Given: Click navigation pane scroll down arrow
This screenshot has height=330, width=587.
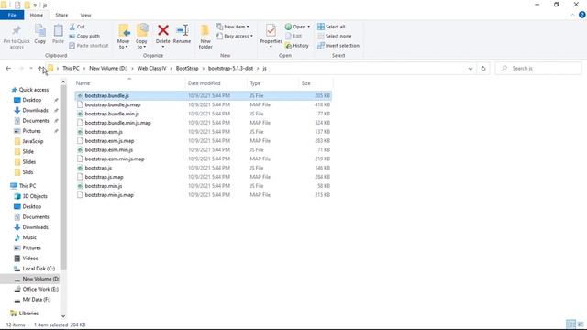Looking at the screenshot, I should (x=63, y=316).
